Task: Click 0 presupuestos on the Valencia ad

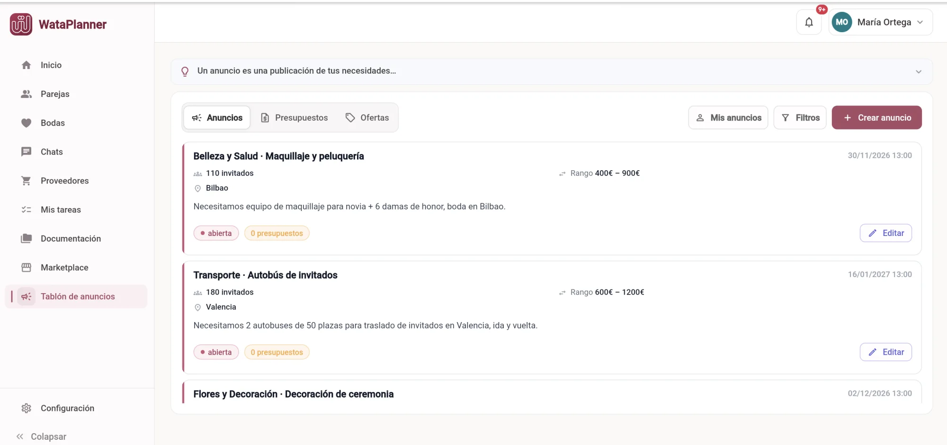Action: click(277, 352)
